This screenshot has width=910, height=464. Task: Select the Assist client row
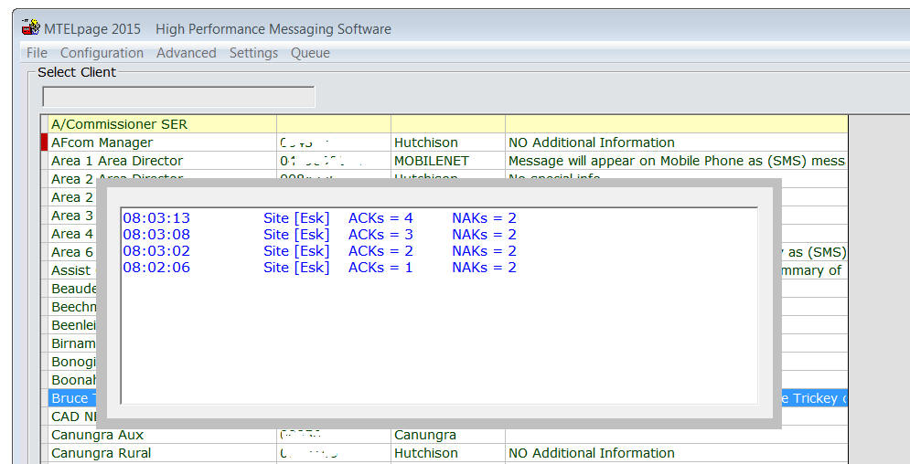[x=72, y=270]
